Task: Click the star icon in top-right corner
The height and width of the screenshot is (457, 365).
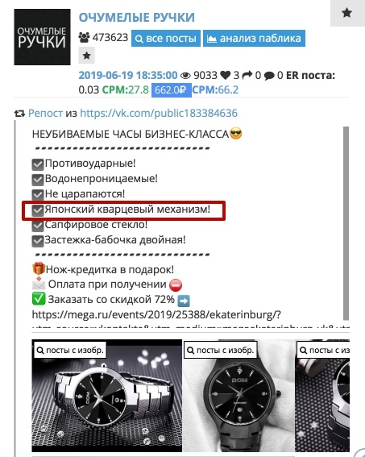Action: [346, 13]
